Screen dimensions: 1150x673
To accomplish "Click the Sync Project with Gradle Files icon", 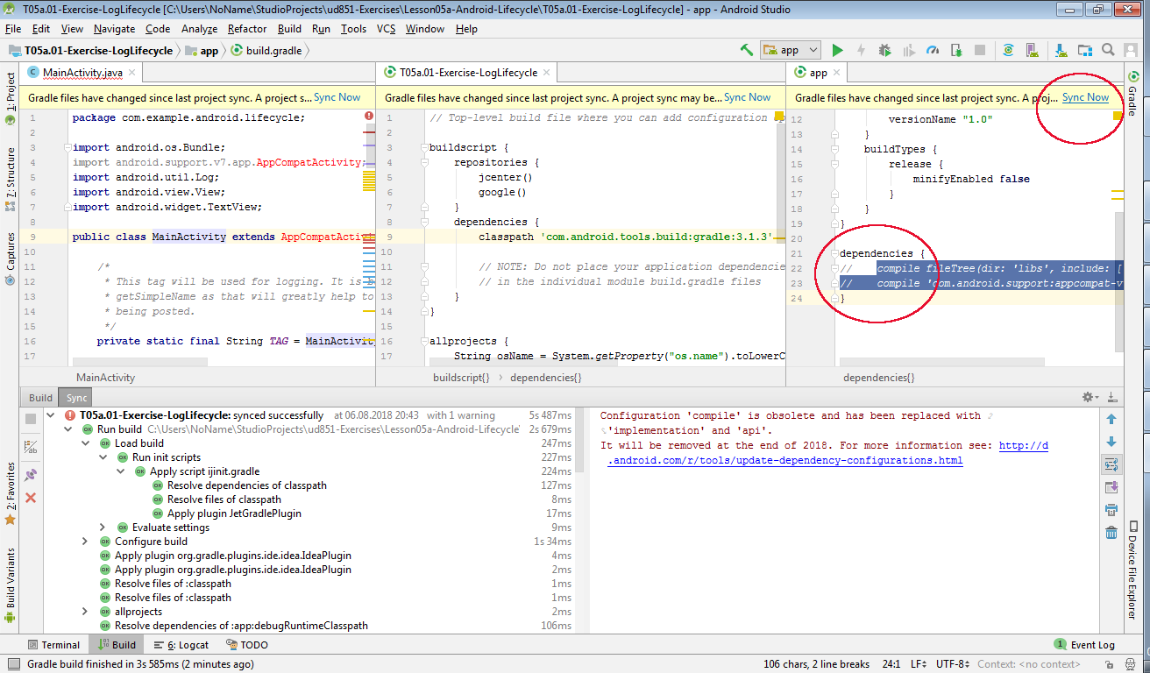I will click(x=1008, y=50).
